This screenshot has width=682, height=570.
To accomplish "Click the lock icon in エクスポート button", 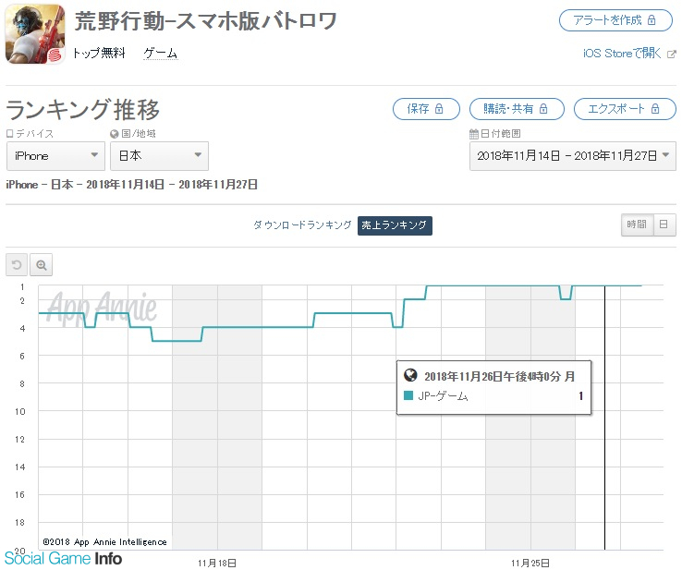I will tap(655, 109).
